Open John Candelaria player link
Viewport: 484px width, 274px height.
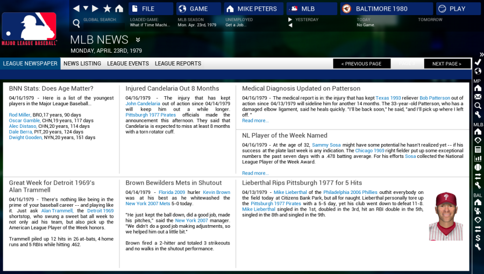tap(143, 104)
